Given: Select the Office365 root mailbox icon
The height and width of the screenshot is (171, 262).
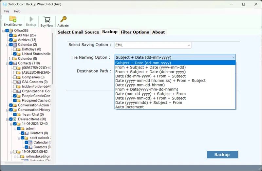Looking at the screenshot, I should tap(11, 31).
